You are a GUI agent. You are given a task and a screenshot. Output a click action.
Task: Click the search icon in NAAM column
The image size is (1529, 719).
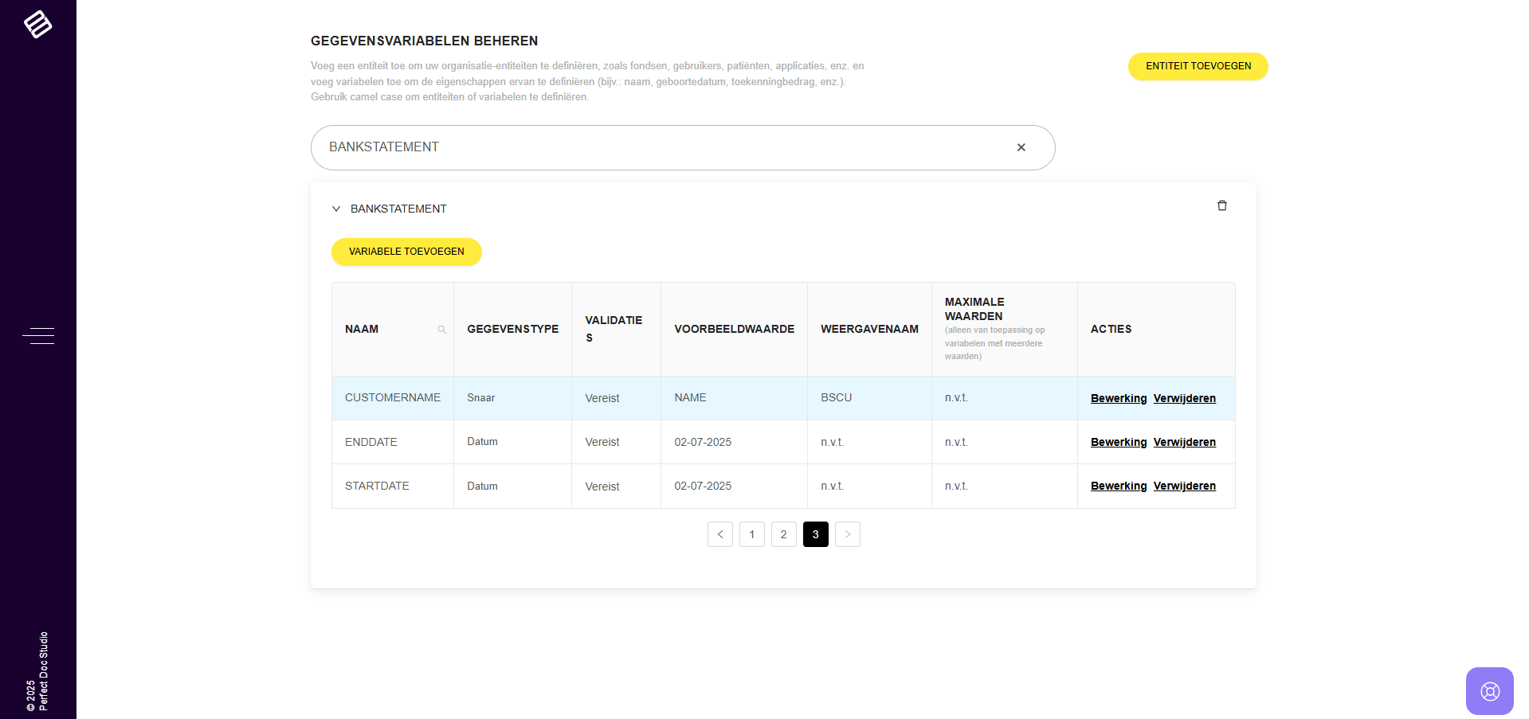point(441,330)
